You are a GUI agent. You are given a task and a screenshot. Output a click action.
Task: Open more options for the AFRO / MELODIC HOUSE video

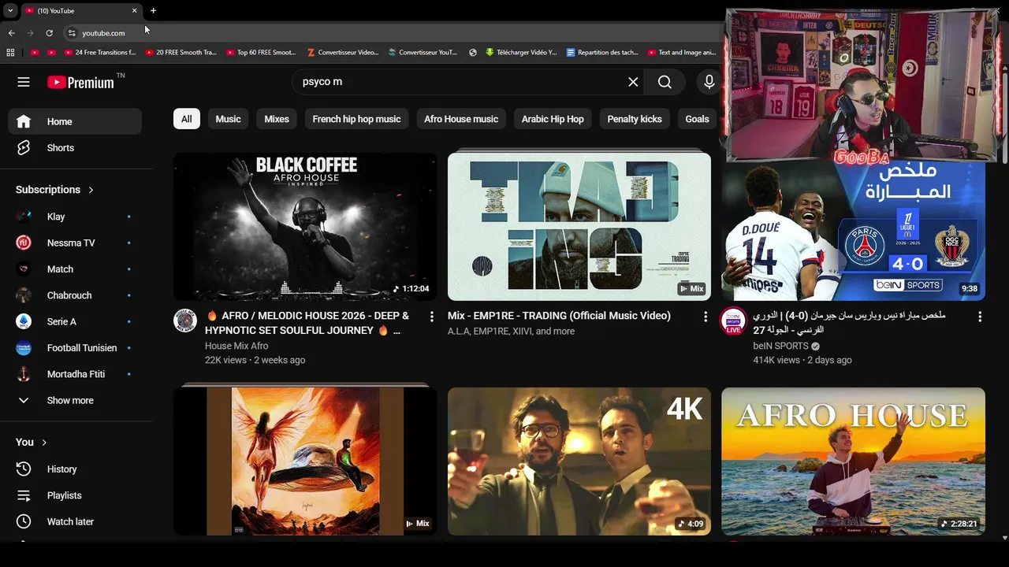coord(431,317)
